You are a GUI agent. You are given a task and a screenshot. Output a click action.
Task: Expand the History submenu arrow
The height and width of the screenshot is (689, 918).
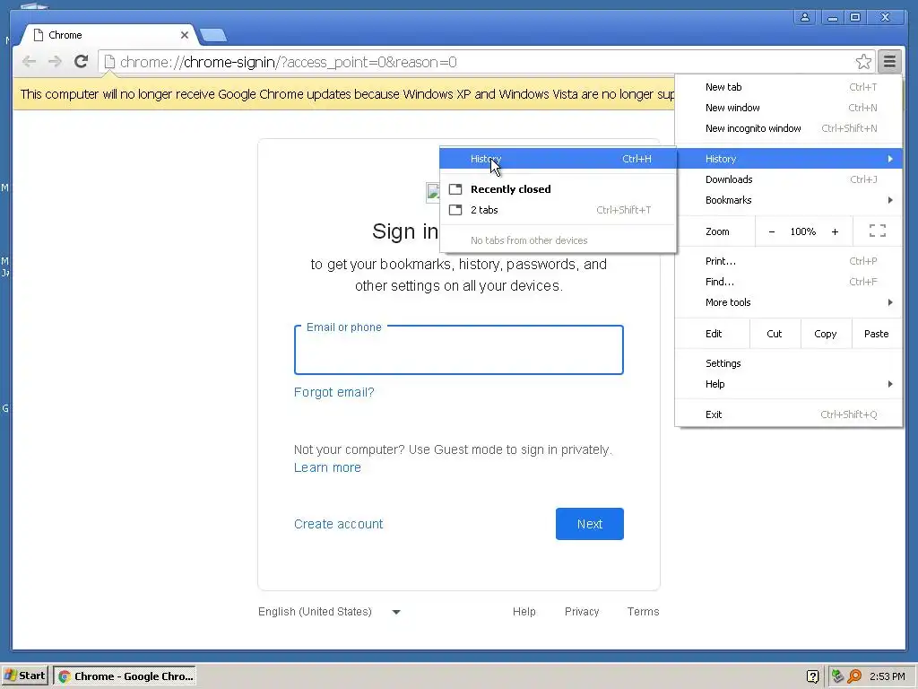(x=890, y=159)
